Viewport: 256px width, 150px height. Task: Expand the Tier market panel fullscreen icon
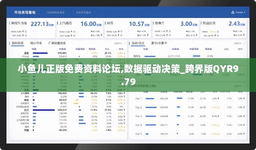(244, 86)
